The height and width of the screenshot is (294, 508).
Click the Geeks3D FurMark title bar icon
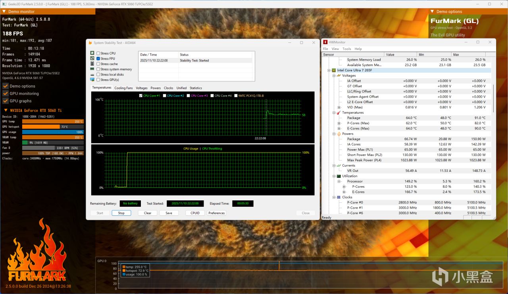(x=4, y=4)
